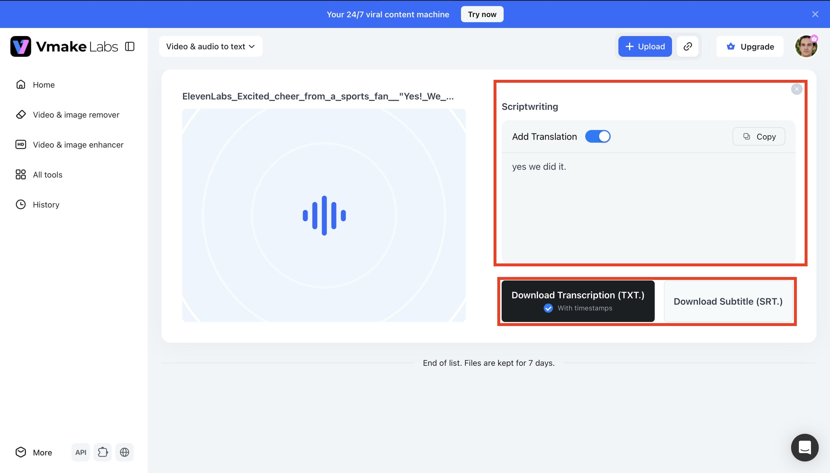
Task: Expand Video & audio to text dropdown
Action: (x=210, y=46)
